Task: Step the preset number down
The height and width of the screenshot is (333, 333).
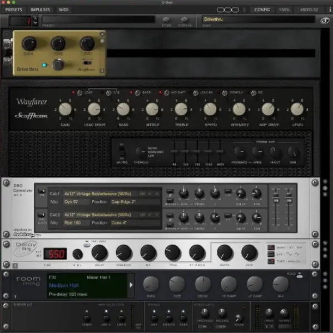Action: (36, 23)
